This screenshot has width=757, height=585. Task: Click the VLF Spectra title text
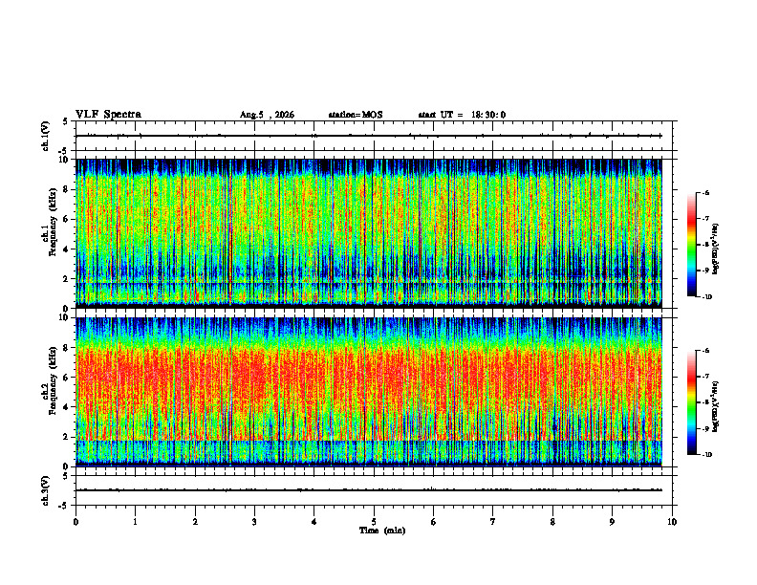(x=108, y=115)
